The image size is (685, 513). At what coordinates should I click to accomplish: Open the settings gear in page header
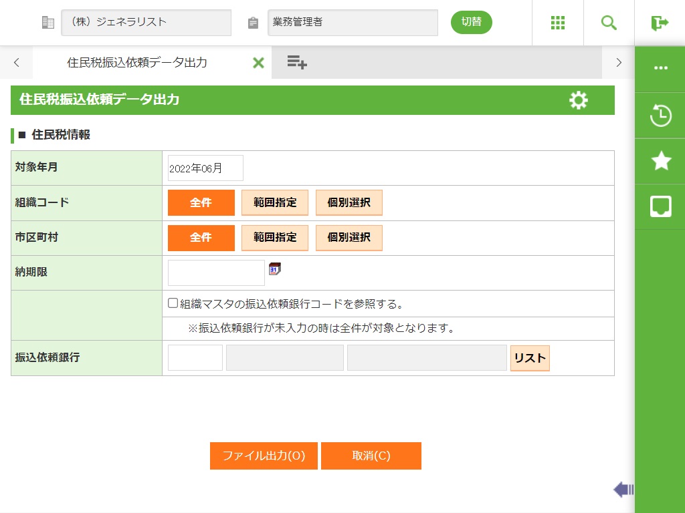[578, 100]
